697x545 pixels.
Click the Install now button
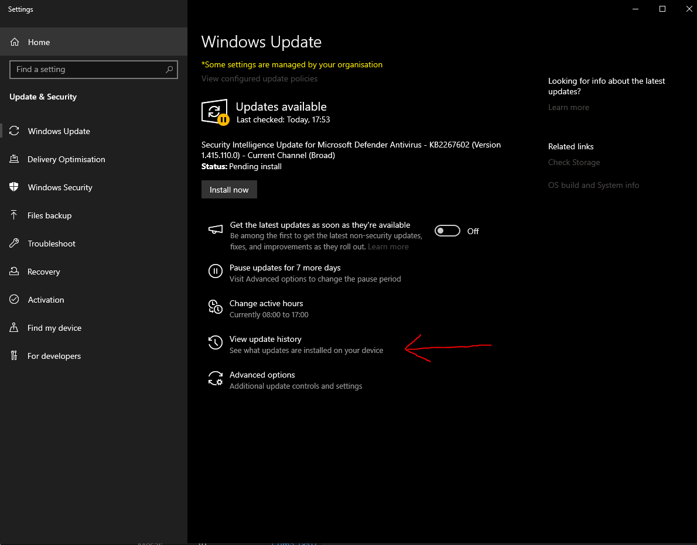(x=229, y=190)
